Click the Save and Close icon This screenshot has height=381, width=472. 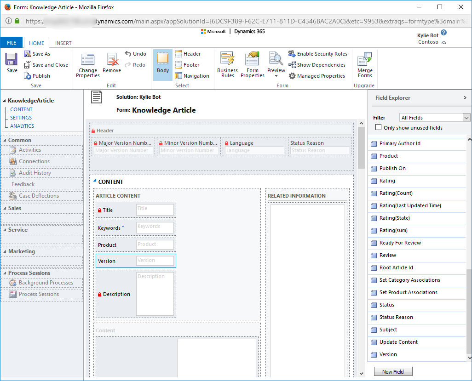(x=28, y=65)
